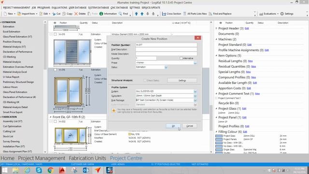Collapse the Front Ele, GF-10th fl group
309x174 pixels.
coord(50,117)
